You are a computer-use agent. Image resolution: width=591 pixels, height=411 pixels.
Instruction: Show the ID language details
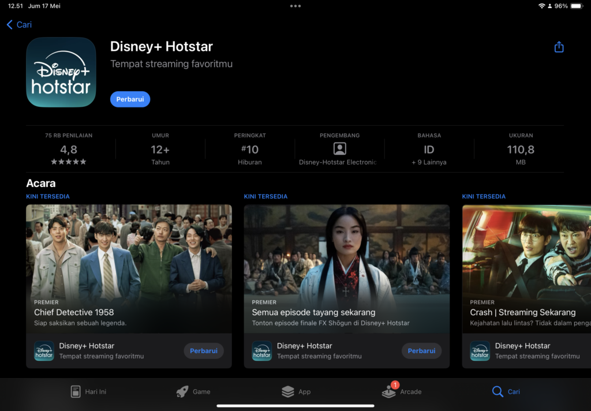click(429, 150)
